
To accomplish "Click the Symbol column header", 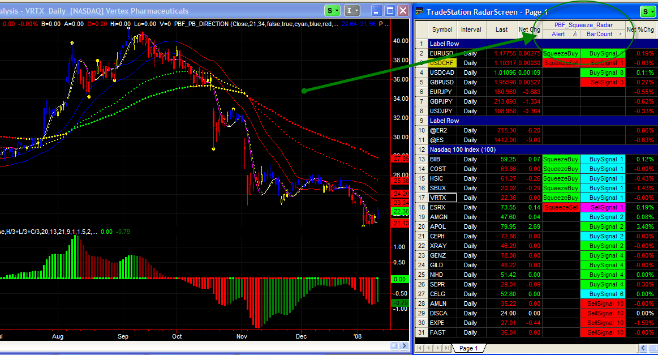I will coord(442,29).
